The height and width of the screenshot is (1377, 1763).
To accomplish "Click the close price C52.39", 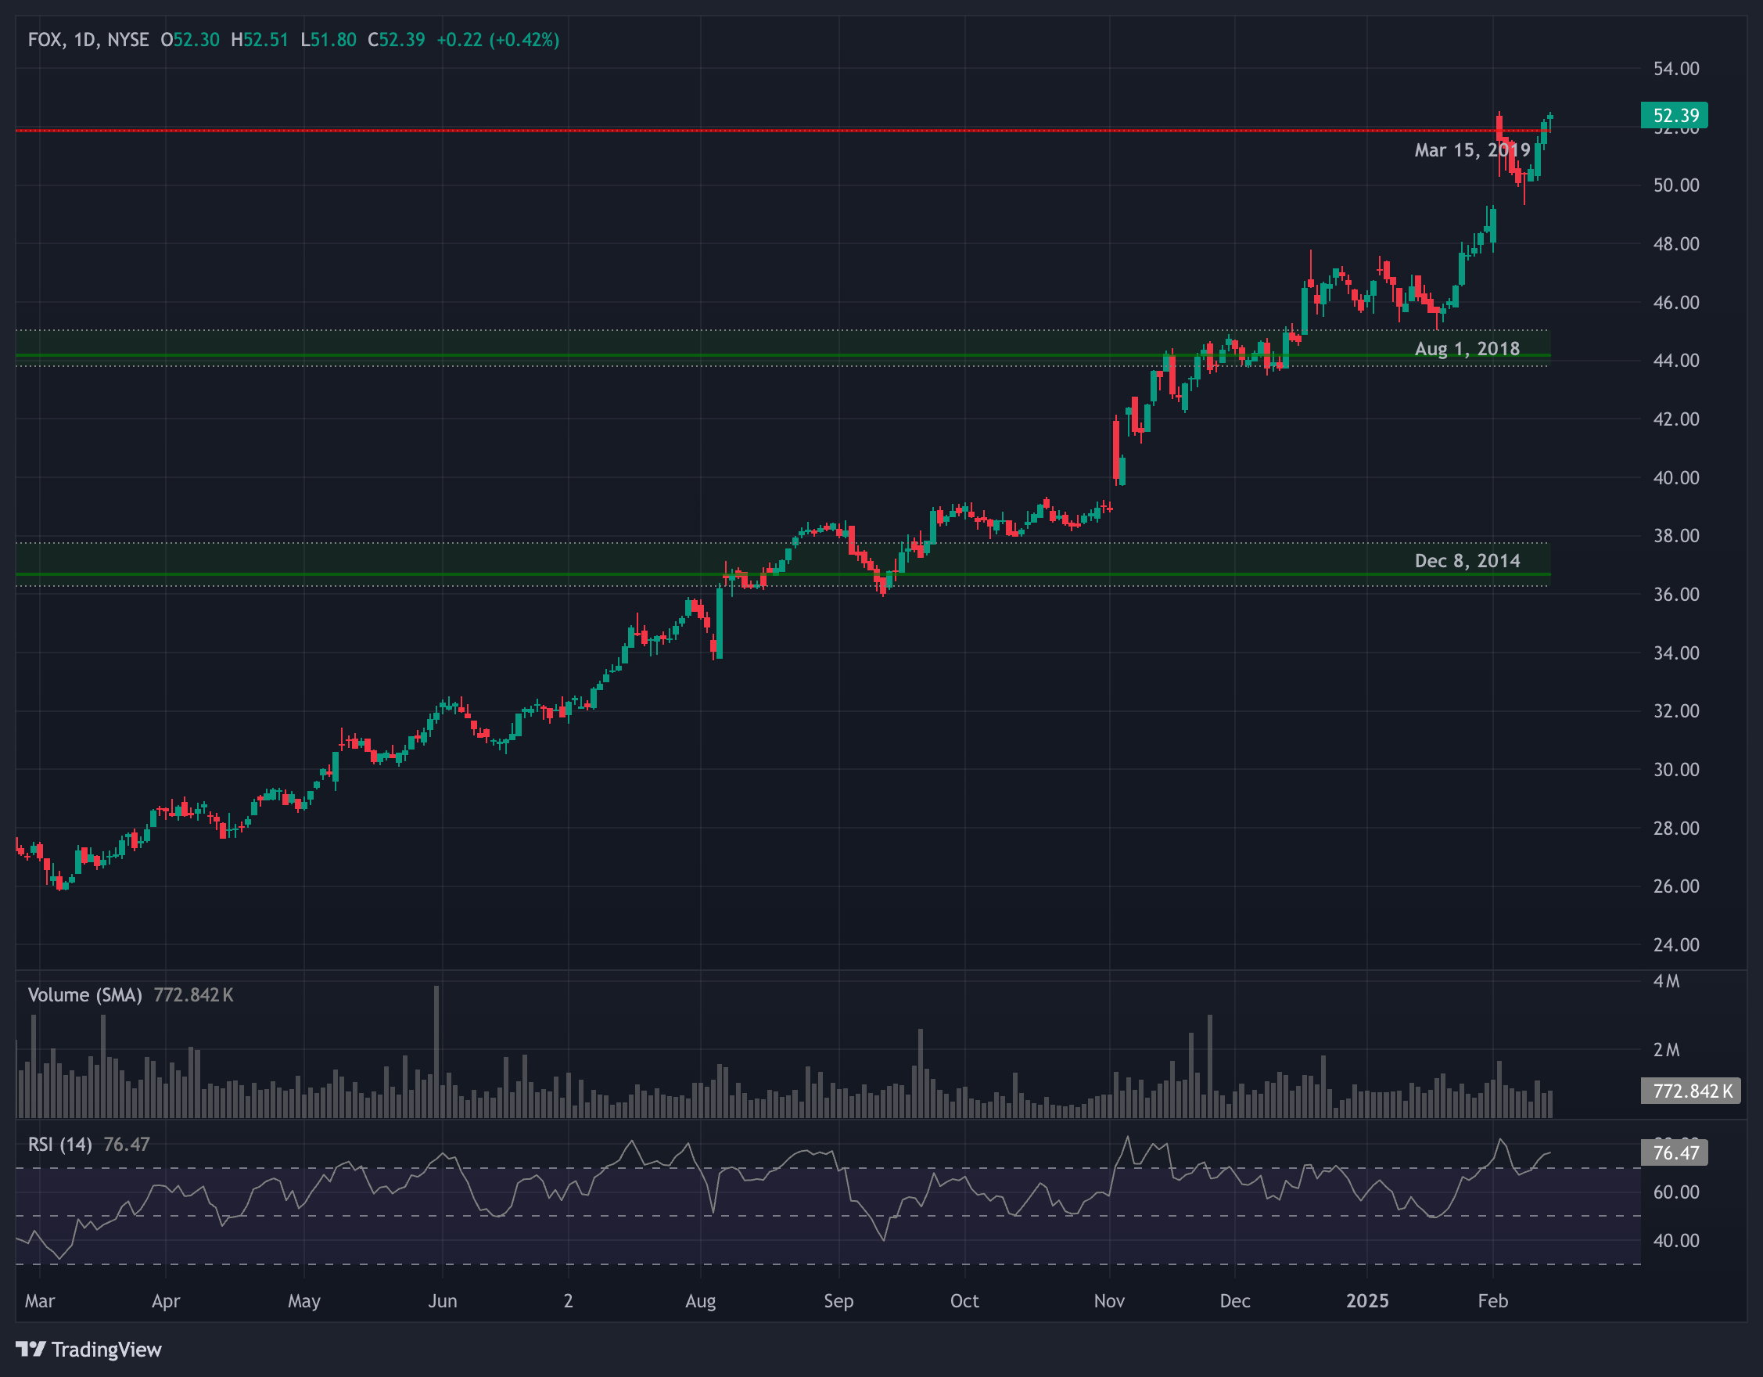I will tap(396, 40).
